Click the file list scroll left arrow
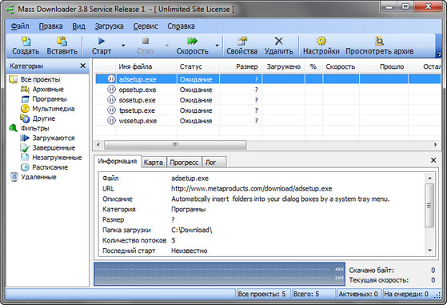 (x=98, y=145)
